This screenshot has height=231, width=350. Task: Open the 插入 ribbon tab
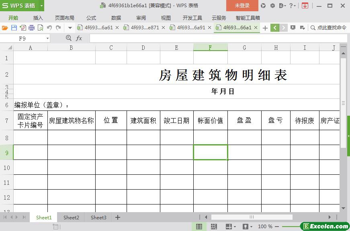tap(38, 18)
